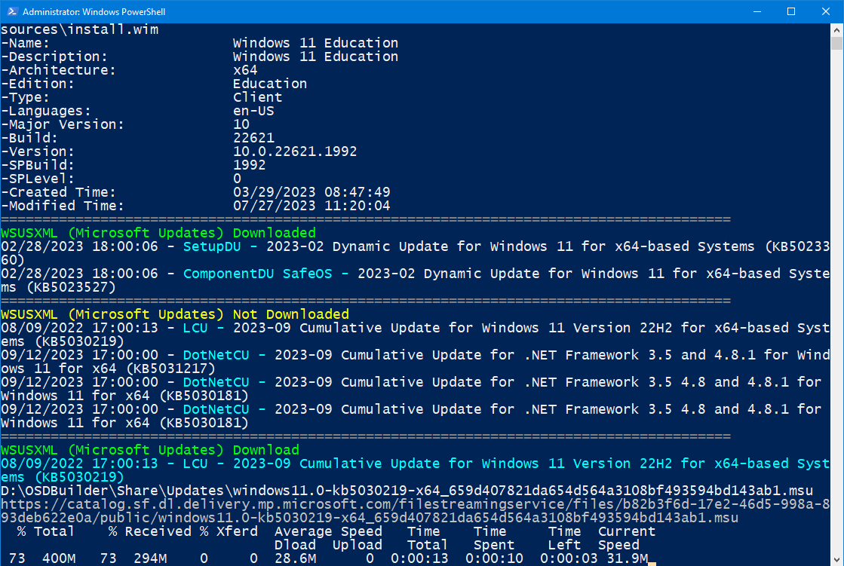Click Modified Time '07/27/2023 11:20:04'
Viewport: 844px width, 566px height.
(312, 206)
